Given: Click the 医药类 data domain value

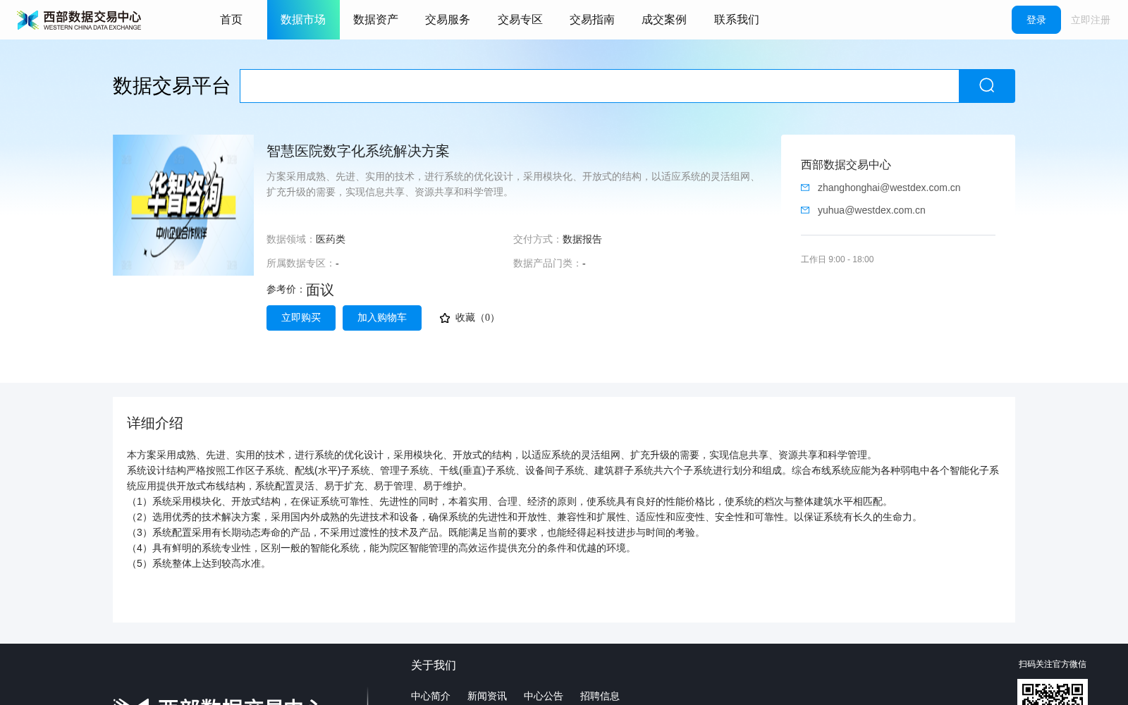Looking at the screenshot, I should tap(331, 240).
